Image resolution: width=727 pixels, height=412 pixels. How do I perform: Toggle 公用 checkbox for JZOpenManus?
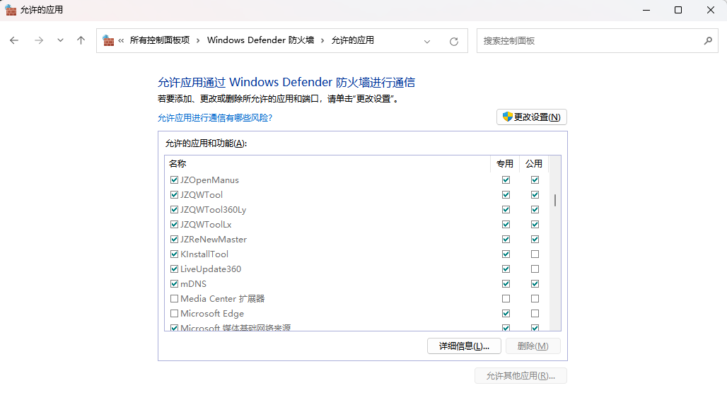pos(535,179)
